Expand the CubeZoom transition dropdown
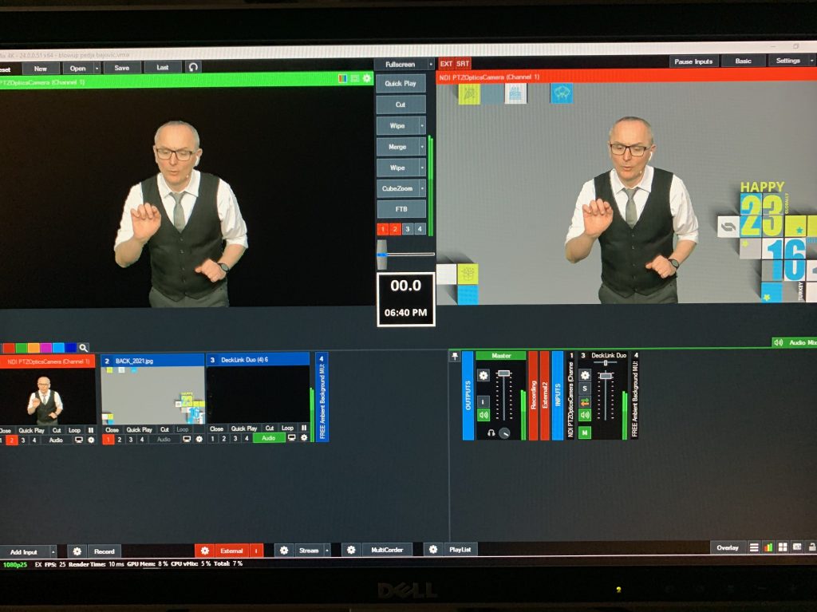The image size is (817, 612). coord(421,189)
